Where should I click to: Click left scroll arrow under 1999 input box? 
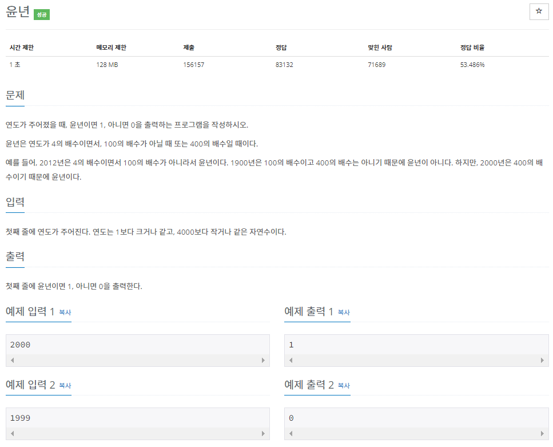(x=13, y=433)
